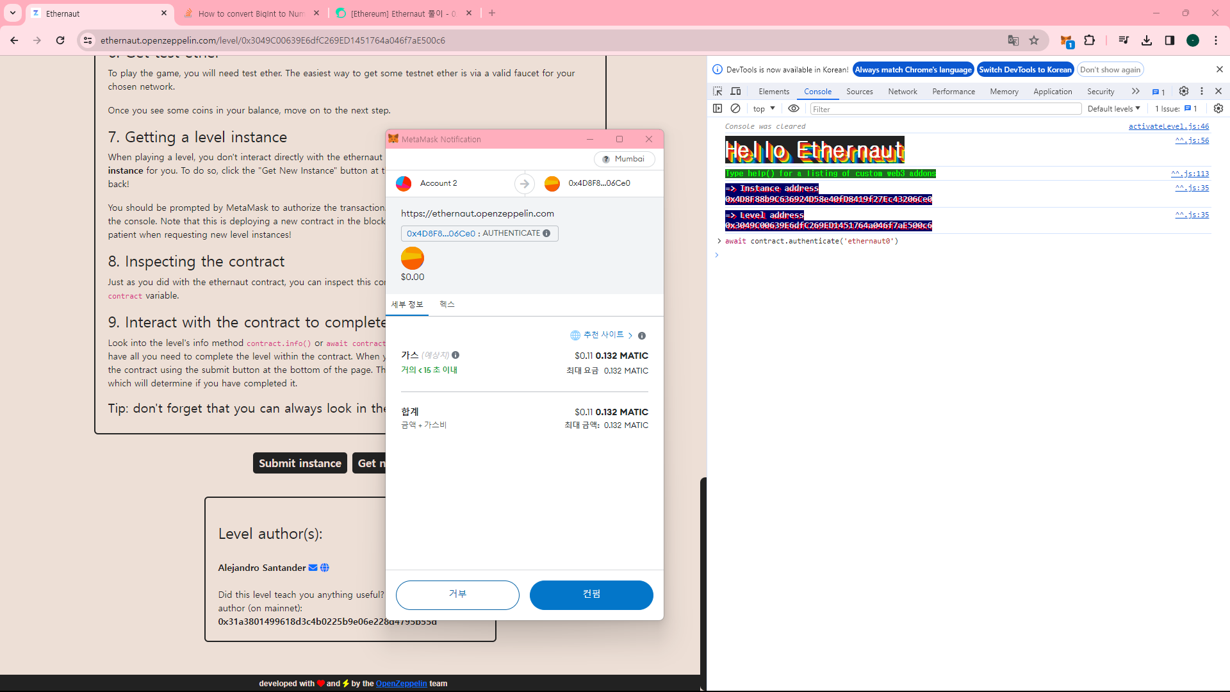Viewport: 1230px width, 692px height.
Task: Toggle the Chrome side panel icon
Action: coord(1170,40)
